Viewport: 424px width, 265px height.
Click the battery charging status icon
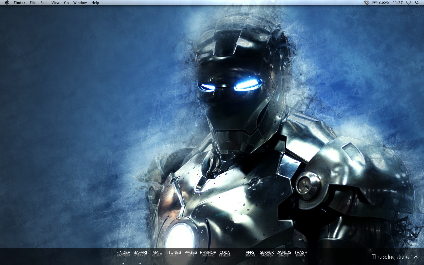375,3
